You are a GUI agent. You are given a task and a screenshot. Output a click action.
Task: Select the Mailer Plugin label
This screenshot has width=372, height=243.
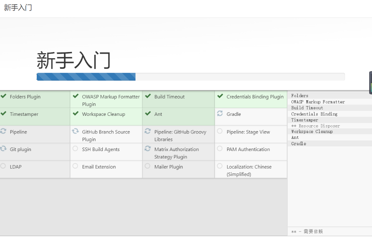pyautogui.click(x=168, y=167)
